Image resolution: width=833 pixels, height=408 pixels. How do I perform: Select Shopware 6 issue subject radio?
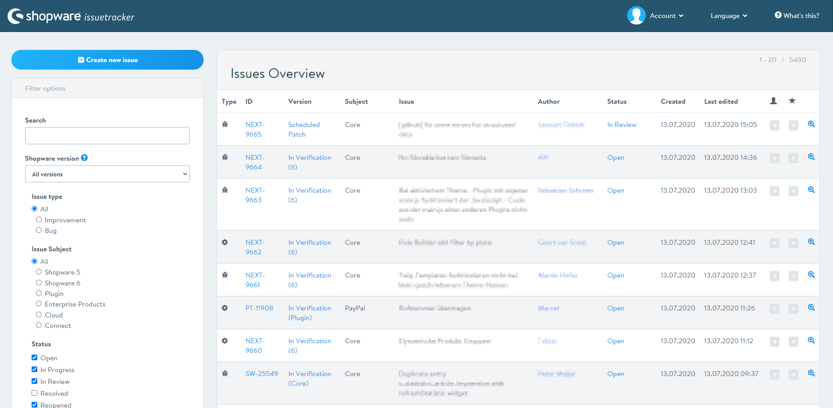[39, 283]
